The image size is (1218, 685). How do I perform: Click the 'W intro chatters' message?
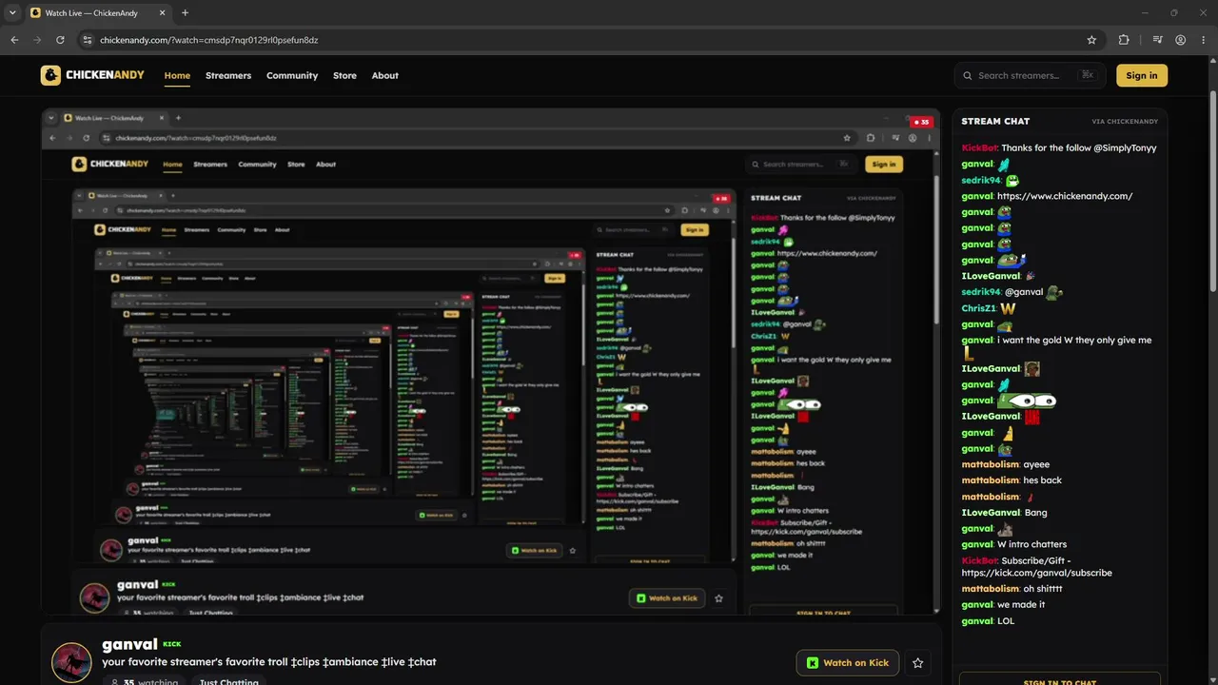point(1031,545)
